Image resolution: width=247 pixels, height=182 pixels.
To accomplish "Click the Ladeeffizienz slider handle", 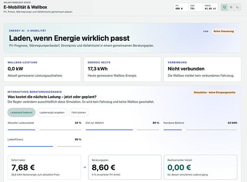I will (55, 146).
